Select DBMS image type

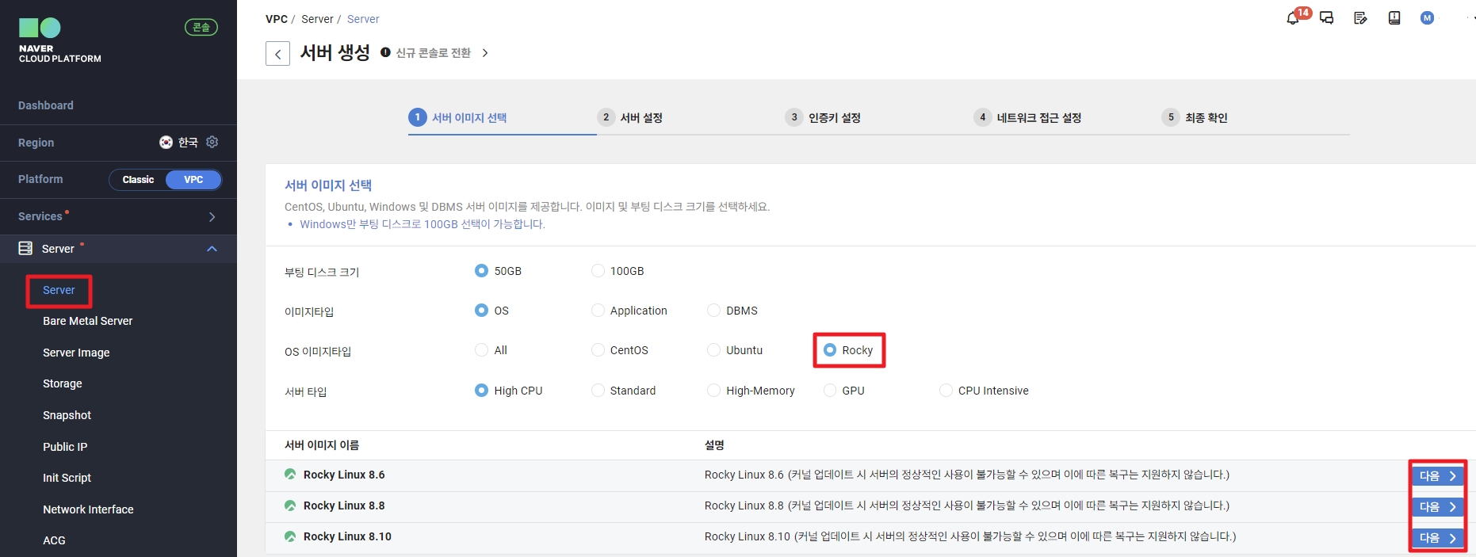(713, 310)
